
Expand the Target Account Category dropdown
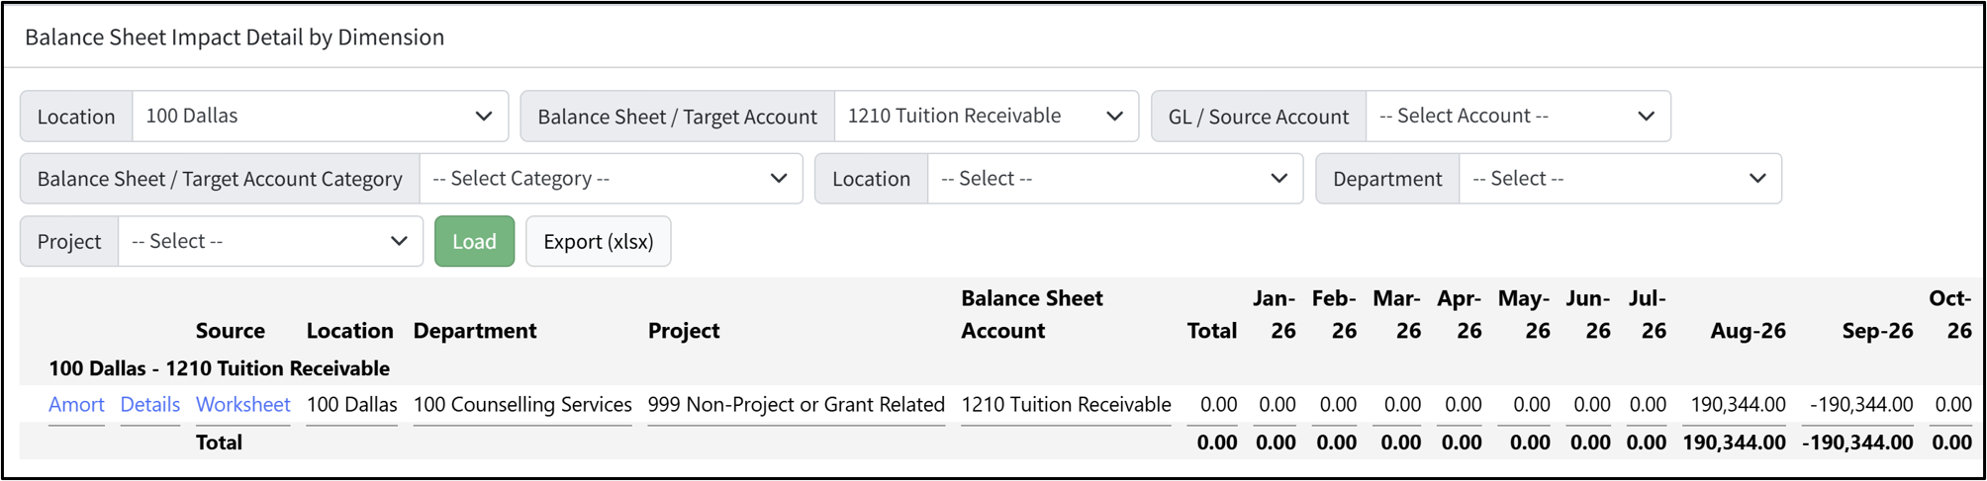(611, 179)
